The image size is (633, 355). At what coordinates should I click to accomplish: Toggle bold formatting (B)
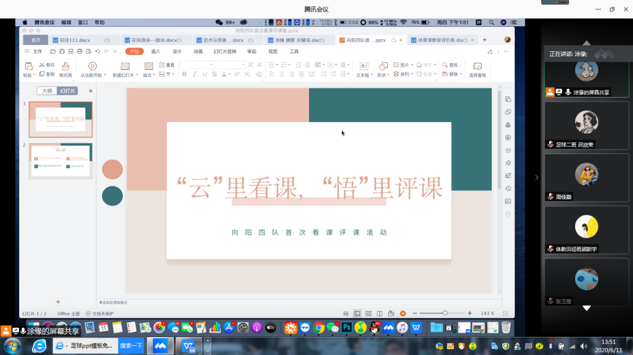coord(184,74)
